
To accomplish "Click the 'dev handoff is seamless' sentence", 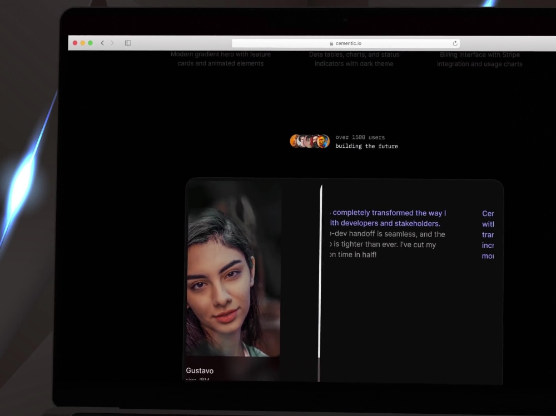I will (x=387, y=234).
